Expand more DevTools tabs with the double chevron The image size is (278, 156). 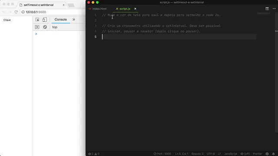[74, 19]
